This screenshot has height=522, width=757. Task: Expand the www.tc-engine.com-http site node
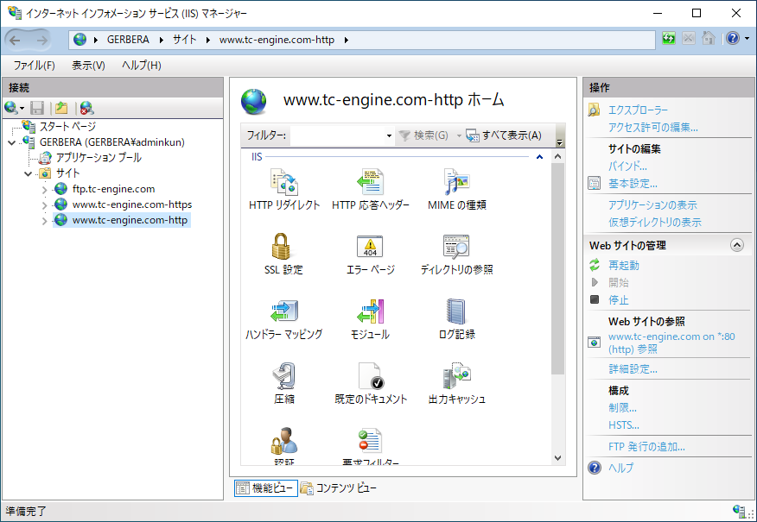tap(44, 221)
